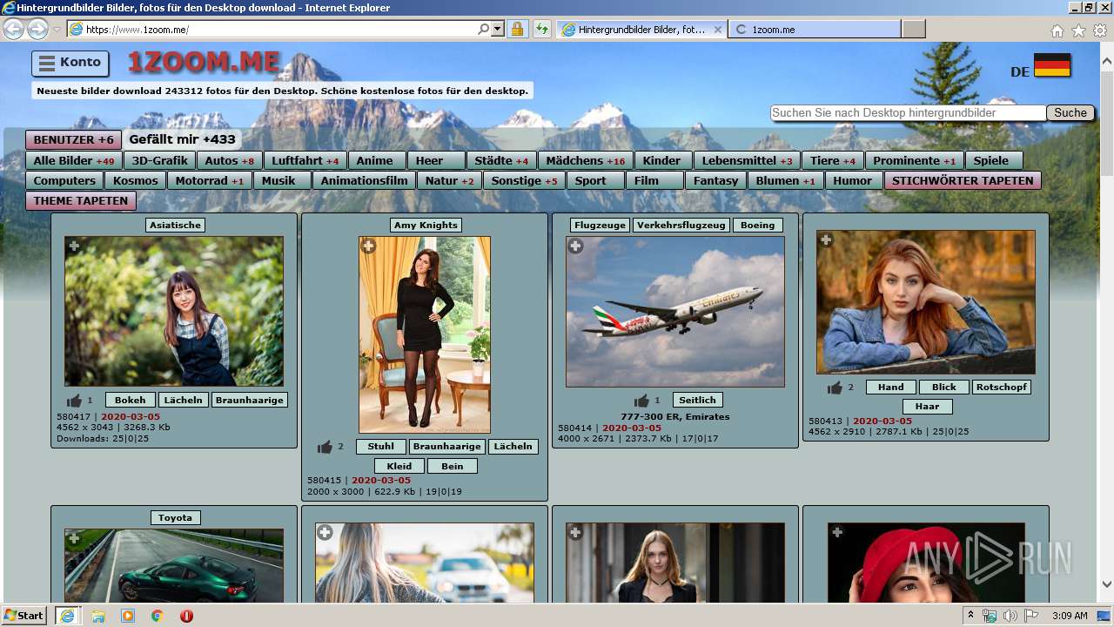Image resolution: width=1114 pixels, height=627 pixels.
Task: Click the 1ZOOM.ME logo link
Action: click(x=204, y=62)
